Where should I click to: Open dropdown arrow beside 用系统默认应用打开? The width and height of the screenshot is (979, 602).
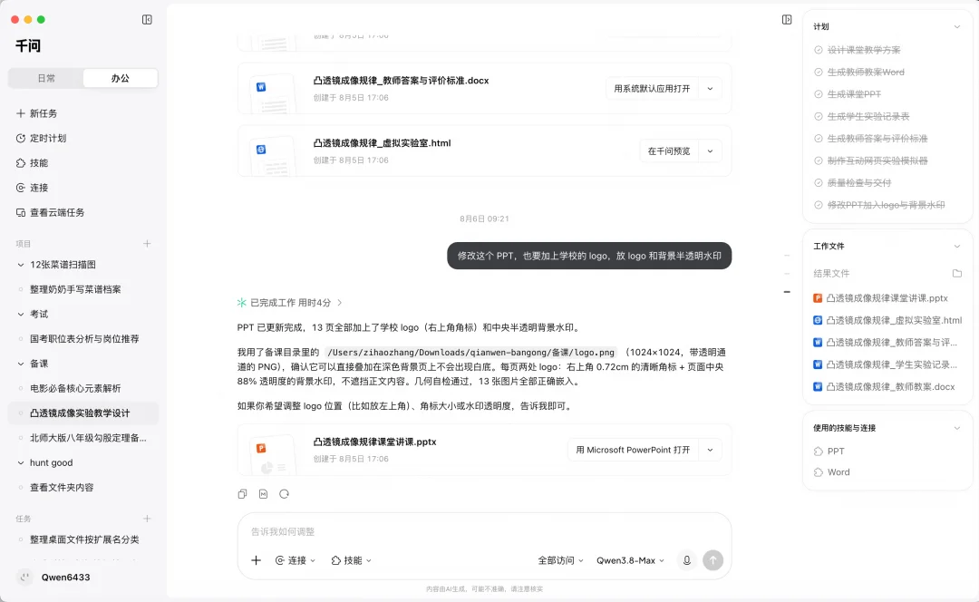(710, 89)
